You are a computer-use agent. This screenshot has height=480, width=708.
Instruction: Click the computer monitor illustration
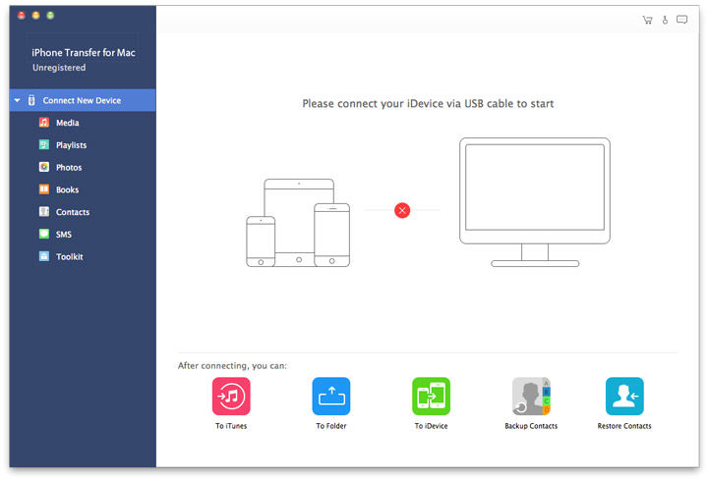tap(535, 202)
